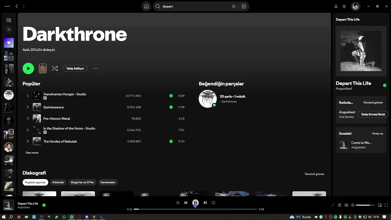
Task: Click the search field containing 'depart'
Action: [195, 6]
